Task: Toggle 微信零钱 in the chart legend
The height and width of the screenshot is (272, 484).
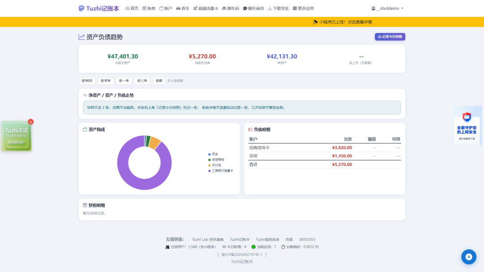Action: (x=216, y=160)
